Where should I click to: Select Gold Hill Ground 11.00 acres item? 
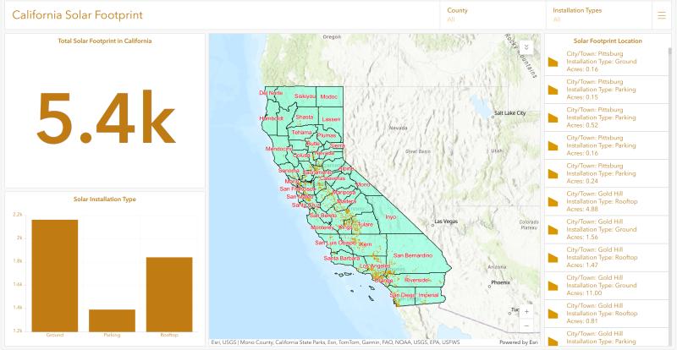[x=606, y=286]
